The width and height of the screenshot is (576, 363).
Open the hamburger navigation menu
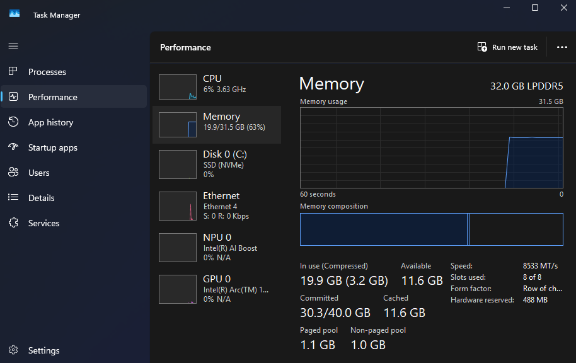click(13, 46)
